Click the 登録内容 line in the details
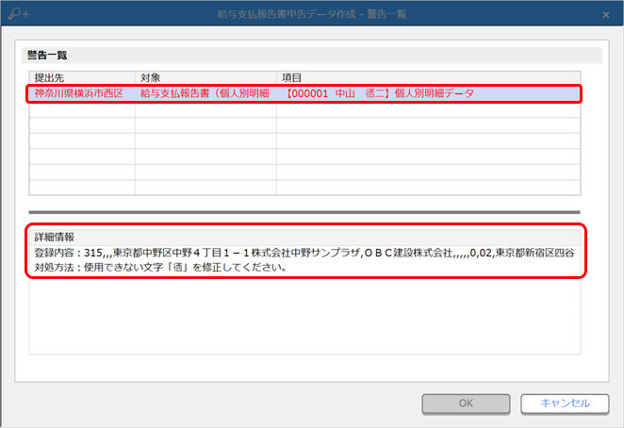 [x=302, y=253]
